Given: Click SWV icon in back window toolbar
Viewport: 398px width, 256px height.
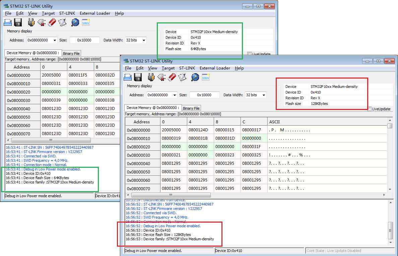Looking at the screenshot, I should coord(85,22).
